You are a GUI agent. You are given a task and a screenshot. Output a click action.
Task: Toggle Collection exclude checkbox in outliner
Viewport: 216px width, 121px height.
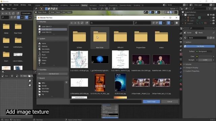click(208, 15)
